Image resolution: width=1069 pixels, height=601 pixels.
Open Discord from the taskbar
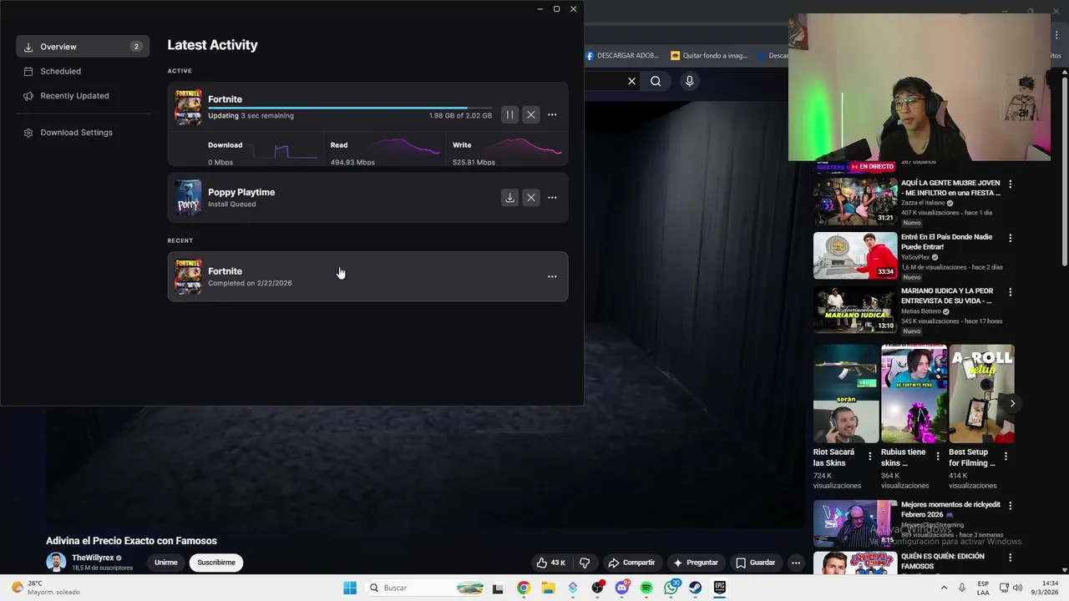point(621,588)
